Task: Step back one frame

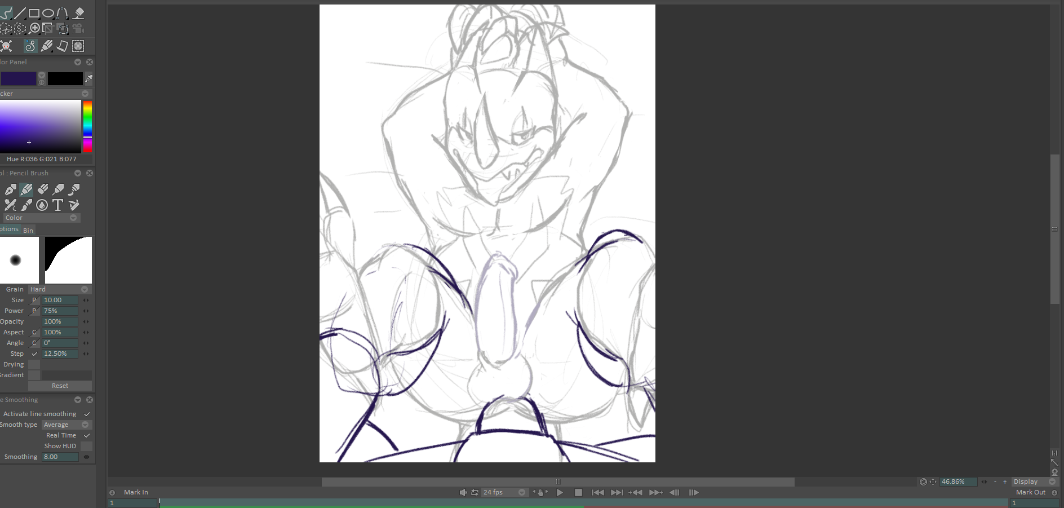Action: pyautogui.click(x=675, y=492)
